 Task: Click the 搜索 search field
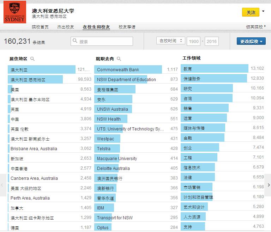(102, 41)
